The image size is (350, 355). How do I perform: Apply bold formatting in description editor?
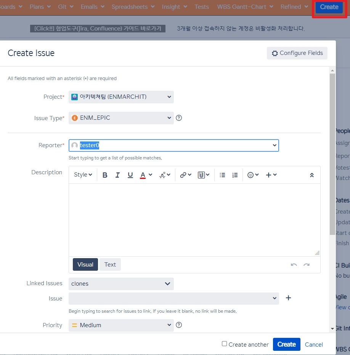click(105, 175)
